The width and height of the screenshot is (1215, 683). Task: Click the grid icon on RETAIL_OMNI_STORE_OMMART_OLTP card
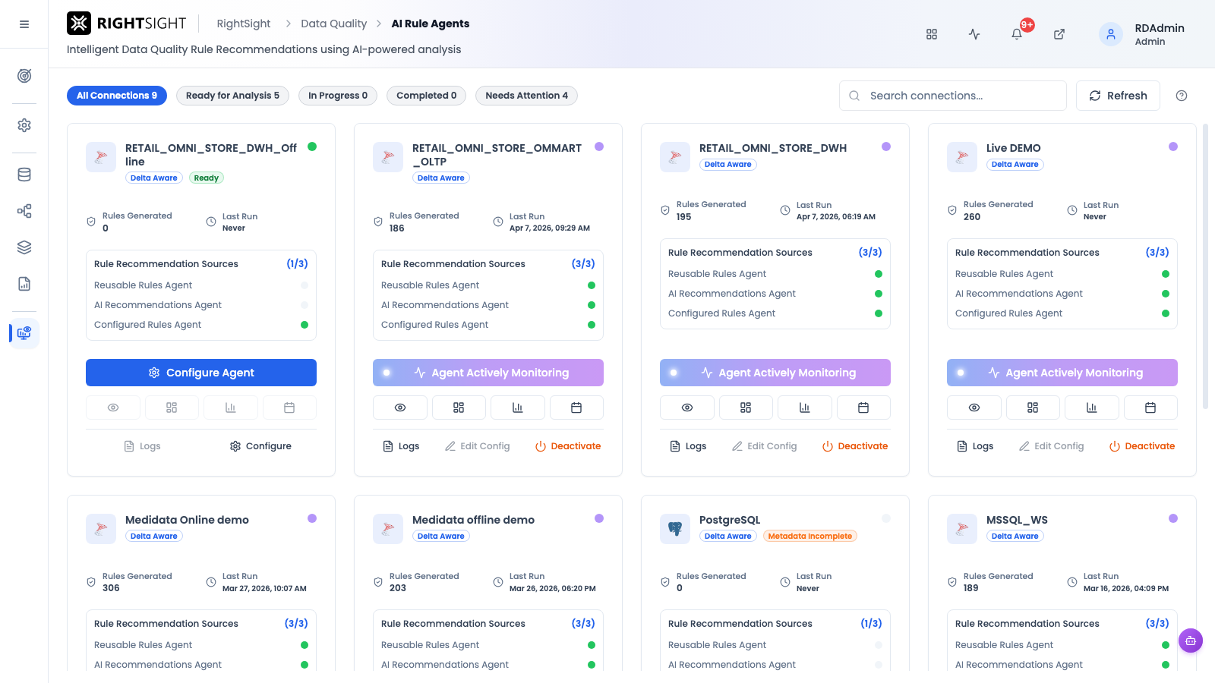459,408
